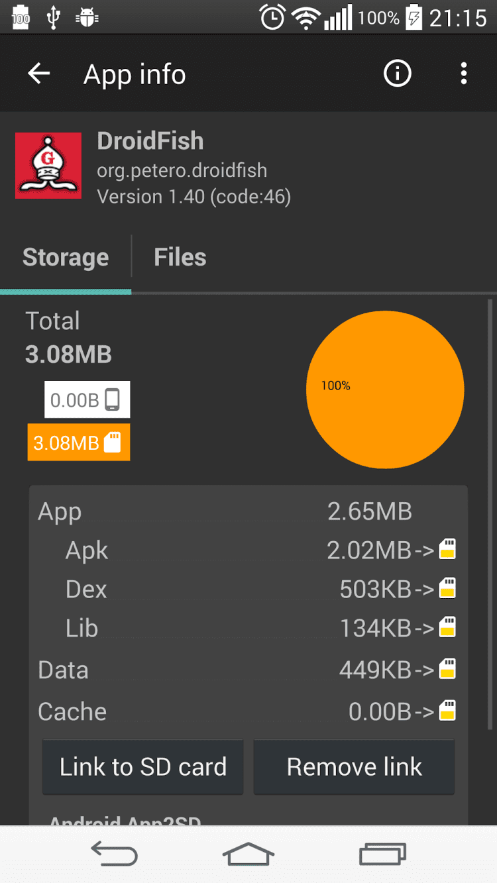Open the info circle icon

[398, 74]
